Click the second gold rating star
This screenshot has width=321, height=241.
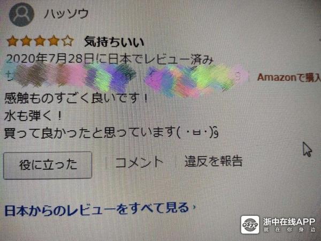(26, 41)
